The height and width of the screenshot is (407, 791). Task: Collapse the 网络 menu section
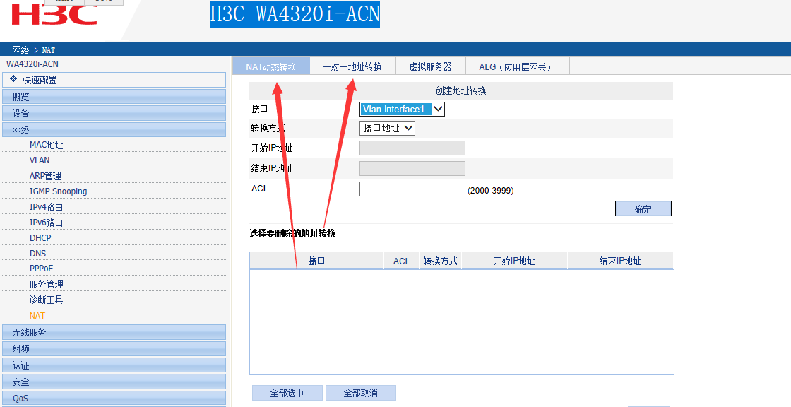coord(114,130)
